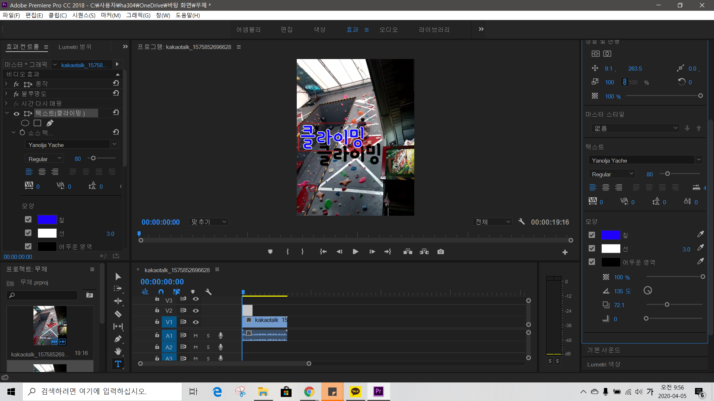Open KakaoTalk from the Windows taskbar

[356, 391]
